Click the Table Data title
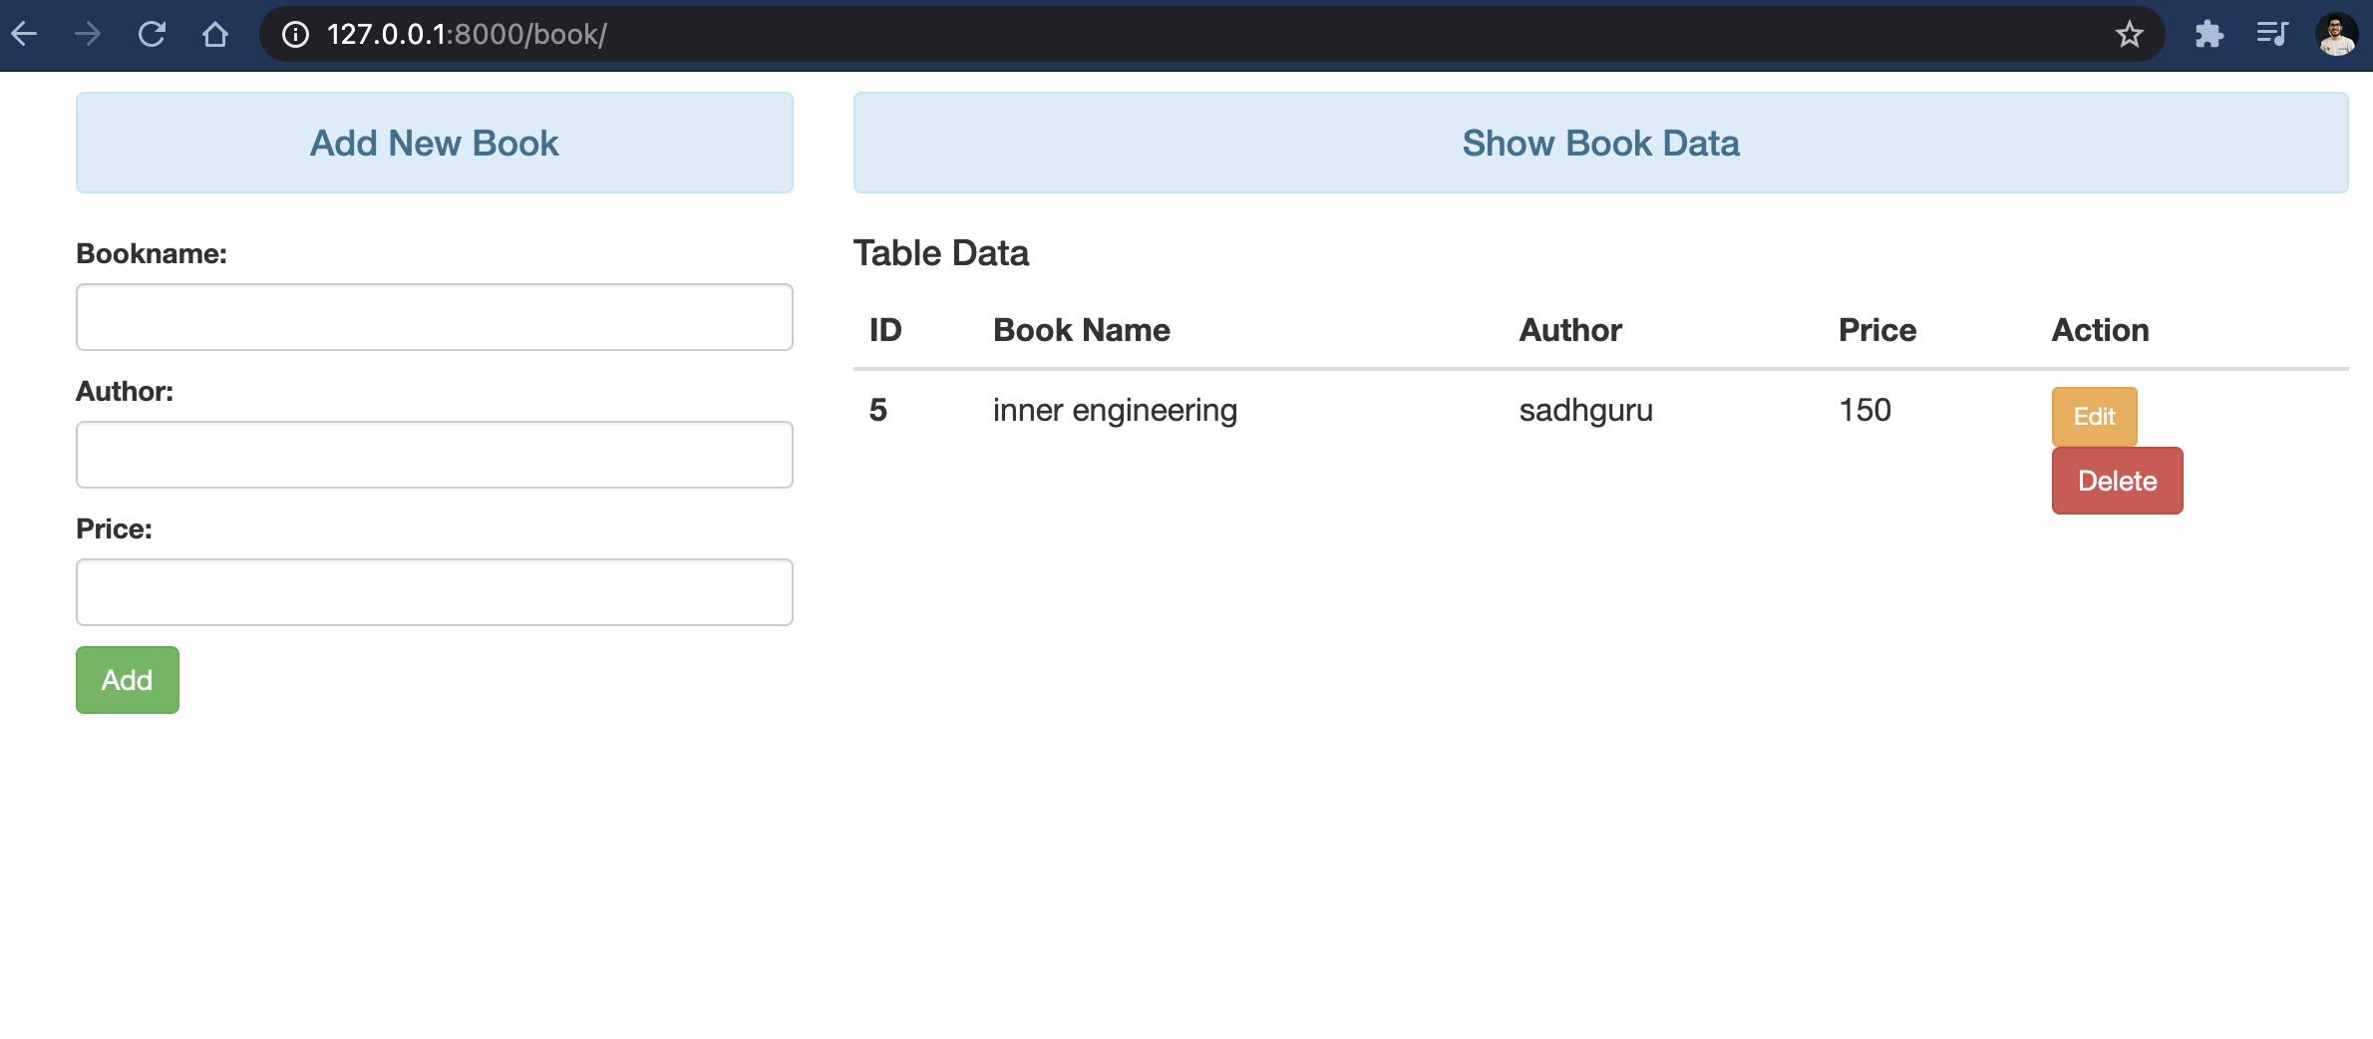Viewport: 2373px width, 1039px height. click(x=941, y=253)
